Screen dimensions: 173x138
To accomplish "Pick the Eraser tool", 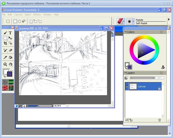I will pos(10,50).
